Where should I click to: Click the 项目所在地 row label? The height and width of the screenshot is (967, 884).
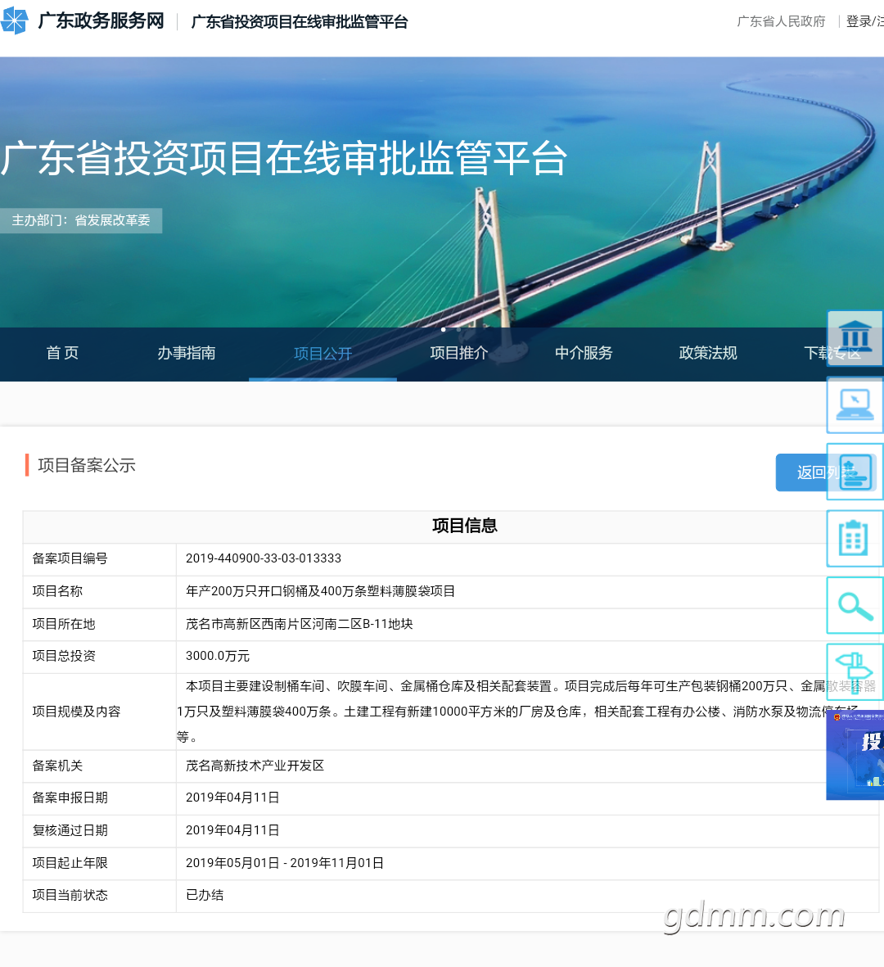pos(64,623)
